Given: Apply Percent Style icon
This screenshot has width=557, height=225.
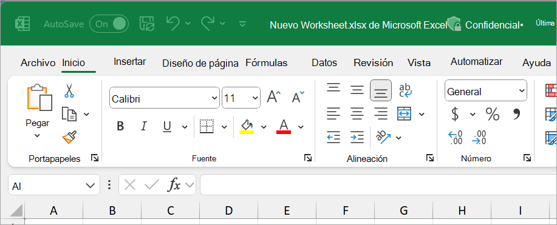Looking at the screenshot, I should (493, 114).
